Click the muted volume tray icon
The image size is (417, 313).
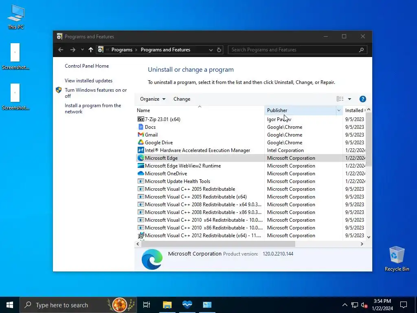[x=364, y=305]
